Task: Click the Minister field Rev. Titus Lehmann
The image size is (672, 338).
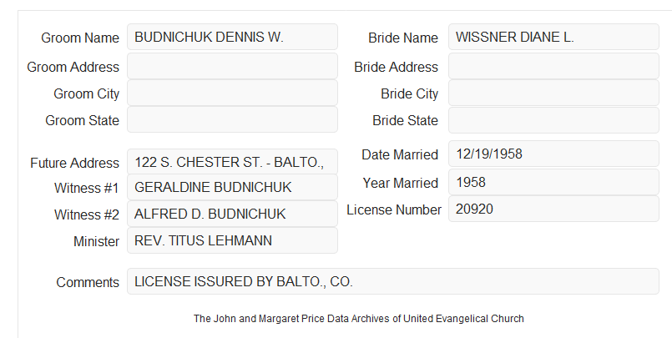Action: [x=232, y=240]
